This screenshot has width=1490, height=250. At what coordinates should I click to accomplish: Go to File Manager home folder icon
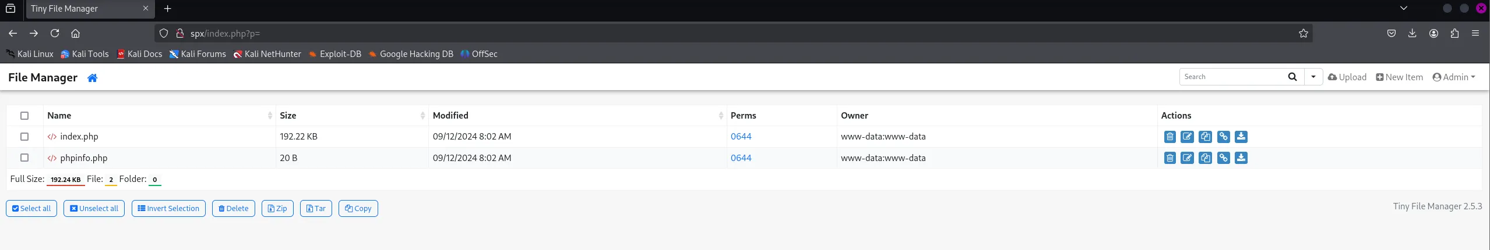click(x=92, y=78)
